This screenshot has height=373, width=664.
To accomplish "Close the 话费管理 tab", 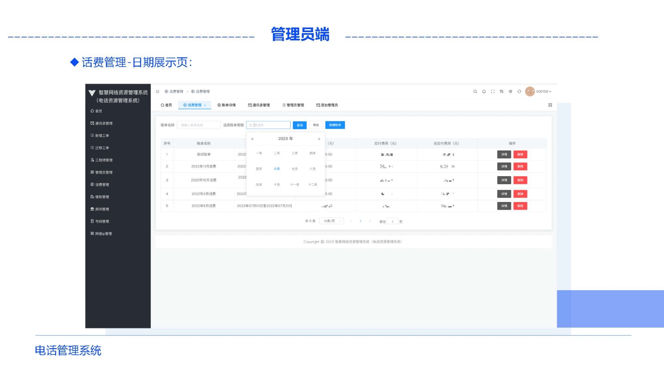I will [205, 105].
